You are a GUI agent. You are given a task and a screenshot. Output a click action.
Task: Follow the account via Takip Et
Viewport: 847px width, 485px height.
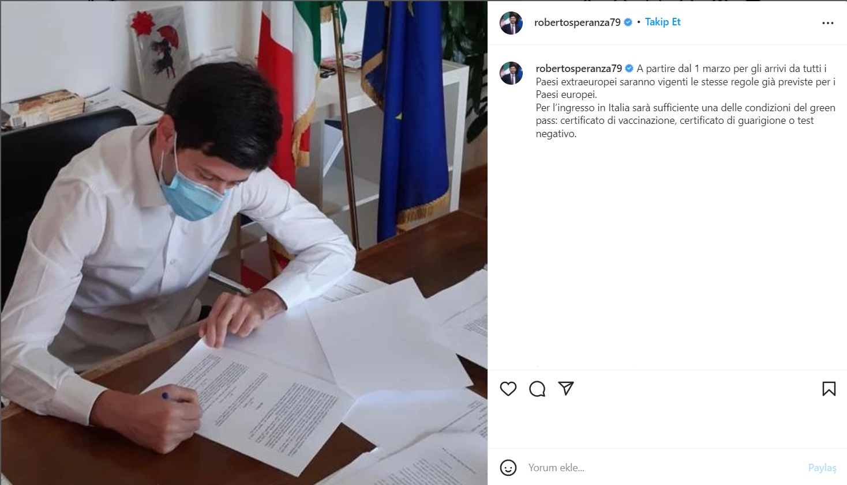pyautogui.click(x=662, y=22)
